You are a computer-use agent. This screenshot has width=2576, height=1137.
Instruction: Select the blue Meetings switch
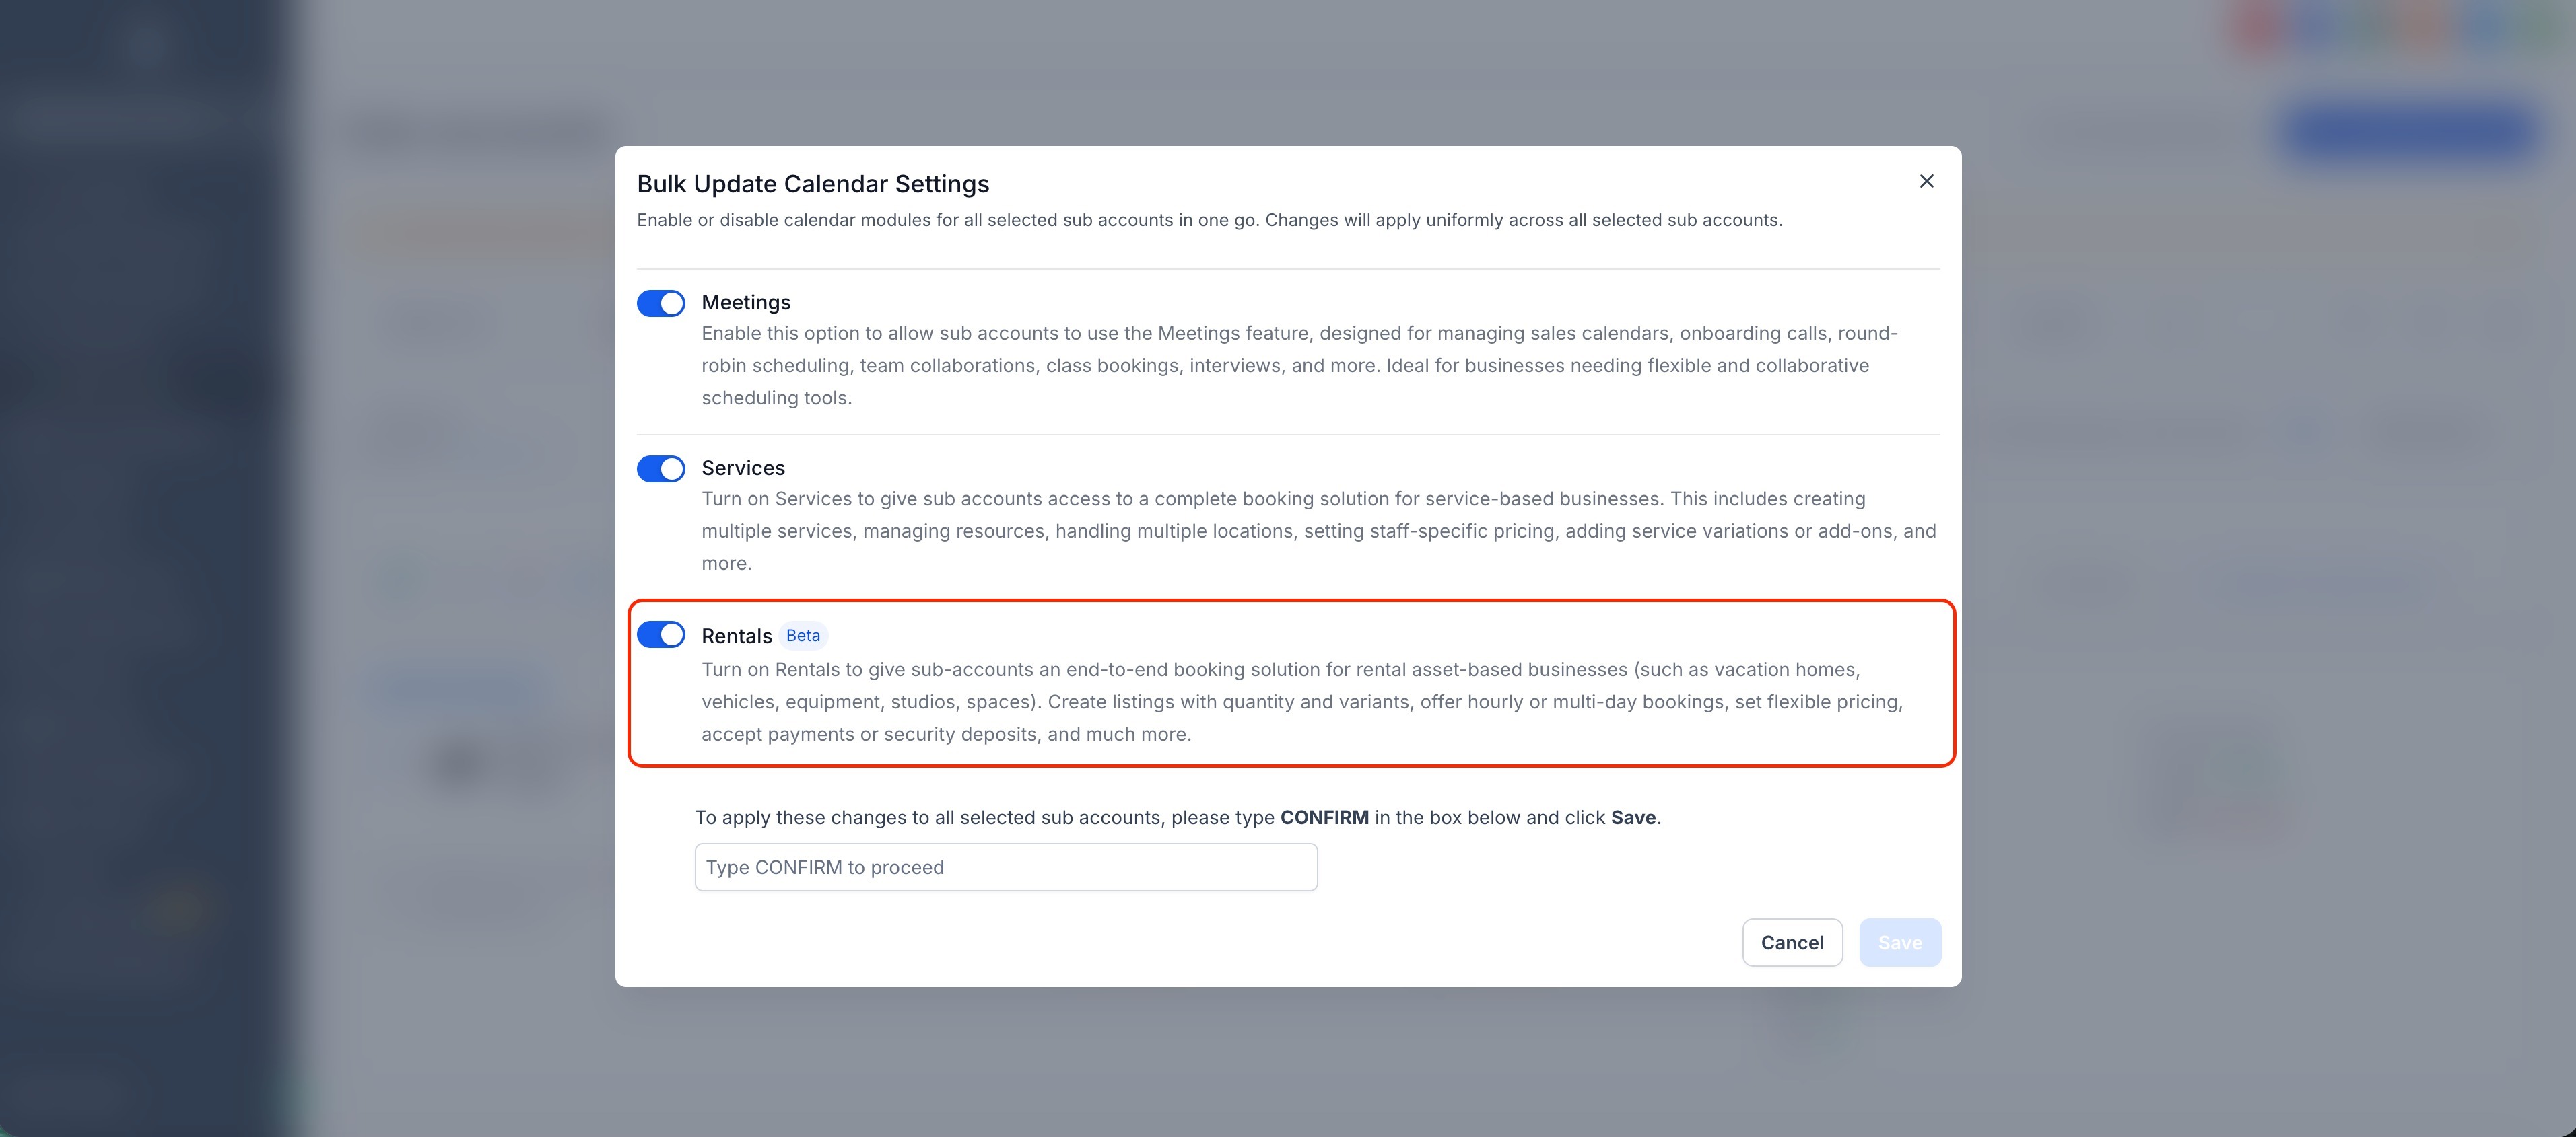(661, 301)
